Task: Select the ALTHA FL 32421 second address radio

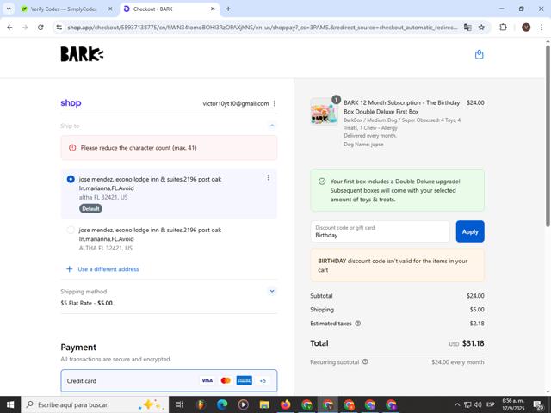Action: [x=71, y=230]
